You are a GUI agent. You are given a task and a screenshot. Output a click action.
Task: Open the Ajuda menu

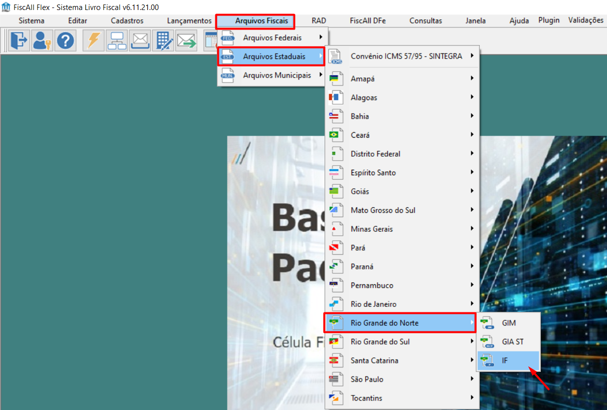pyautogui.click(x=519, y=21)
